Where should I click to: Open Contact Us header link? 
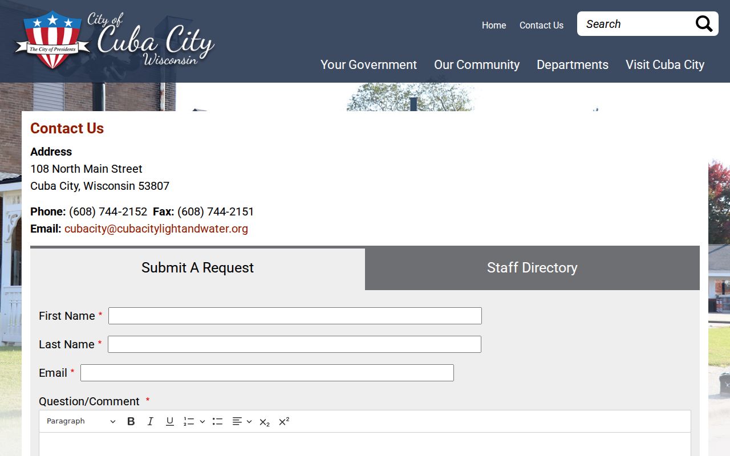[x=541, y=25]
